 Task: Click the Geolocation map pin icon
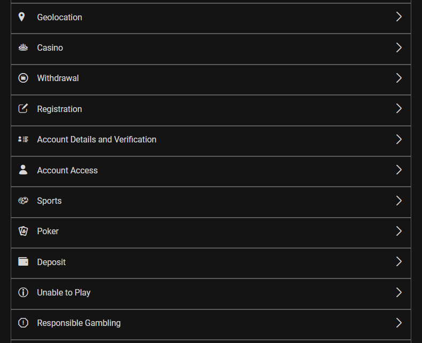(21, 17)
